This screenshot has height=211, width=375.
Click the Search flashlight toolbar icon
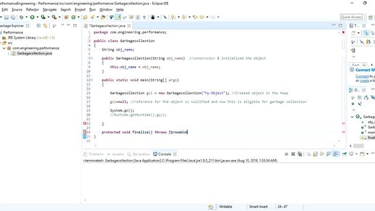(93, 17)
